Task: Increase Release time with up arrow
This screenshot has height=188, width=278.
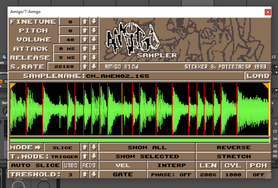Action: (x=85, y=57)
